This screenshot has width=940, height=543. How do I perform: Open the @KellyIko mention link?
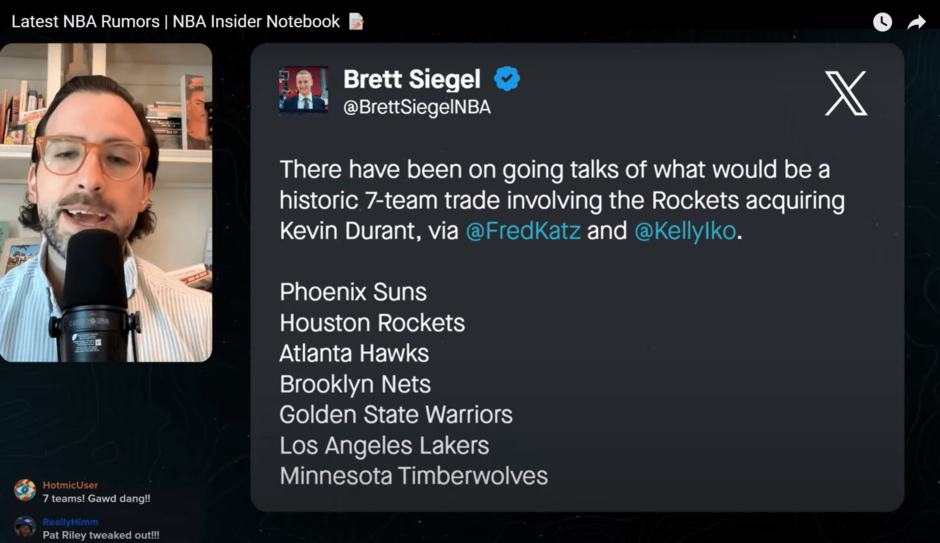(685, 231)
